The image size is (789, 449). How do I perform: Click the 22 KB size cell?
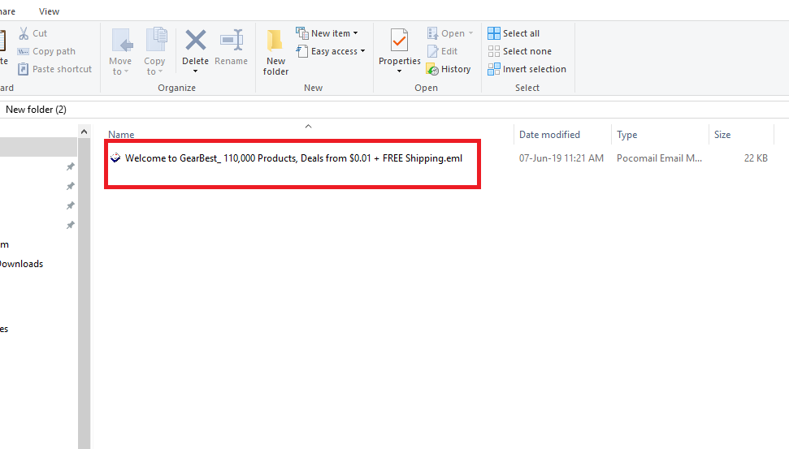click(x=756, y=158)
